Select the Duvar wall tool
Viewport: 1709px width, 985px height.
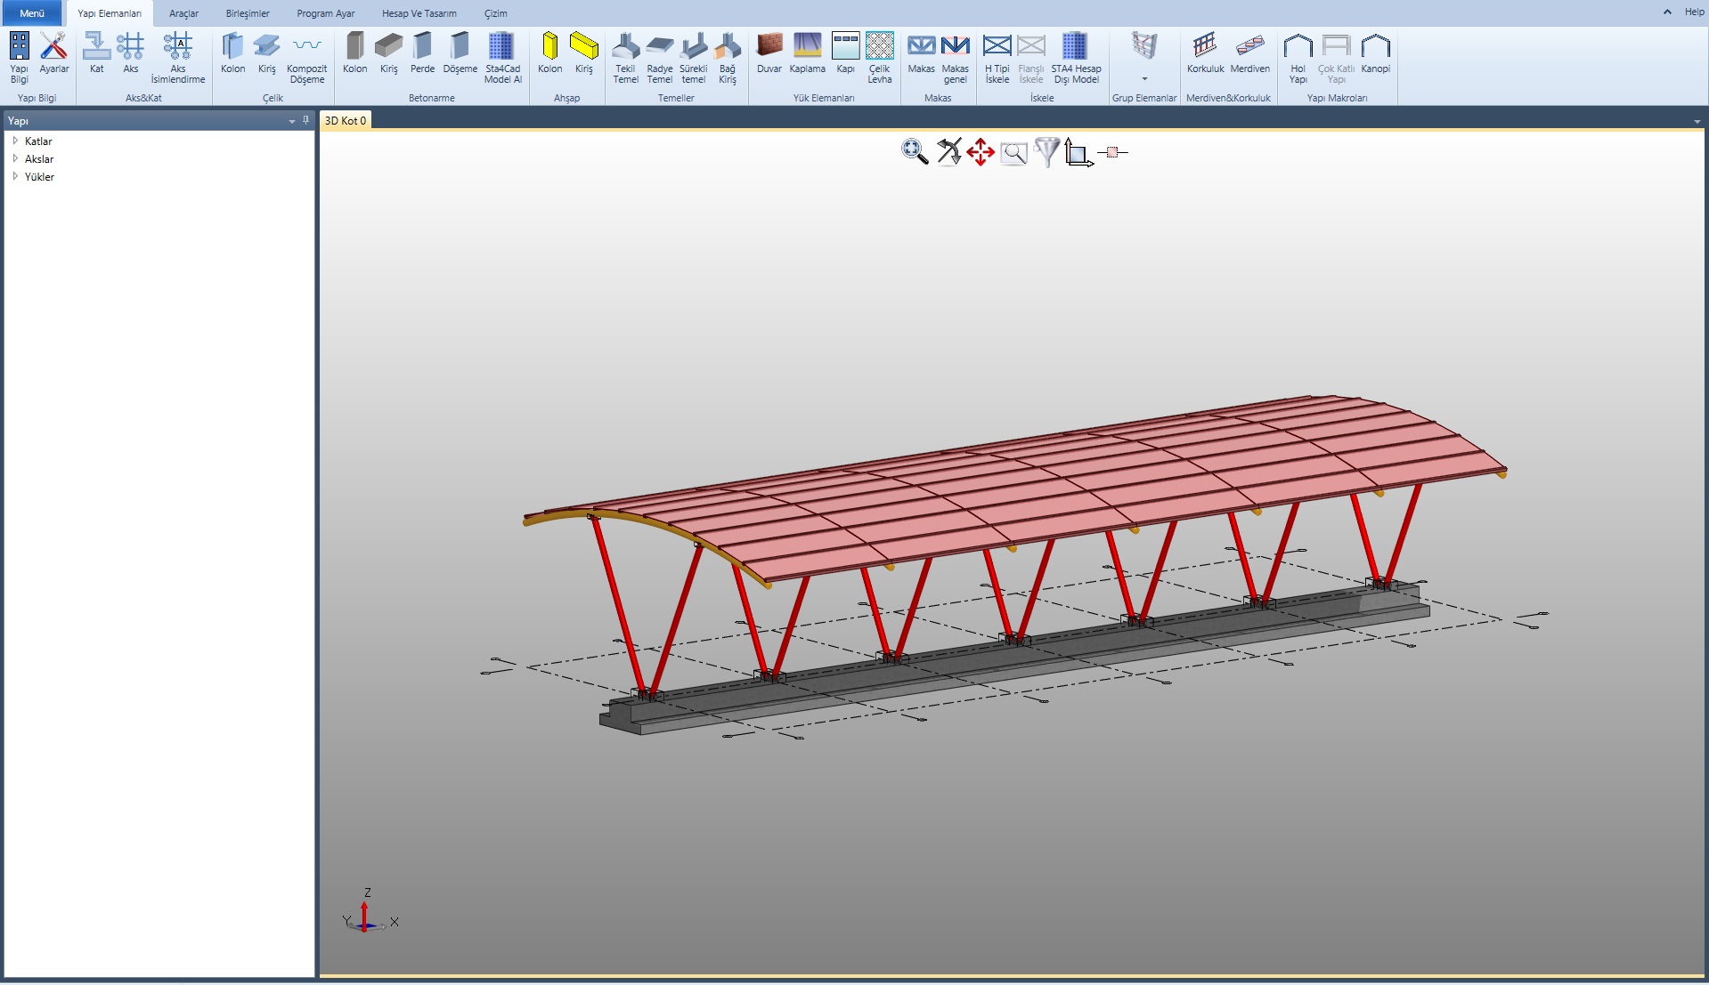click(769, 53)
